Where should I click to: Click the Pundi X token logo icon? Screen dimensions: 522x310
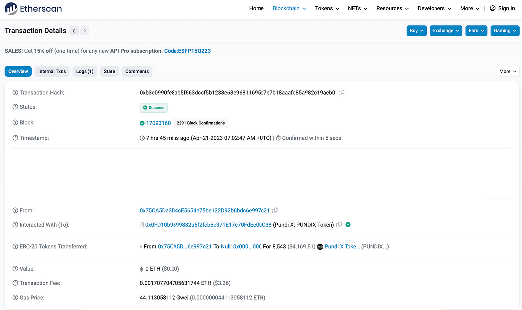(320, 247)
